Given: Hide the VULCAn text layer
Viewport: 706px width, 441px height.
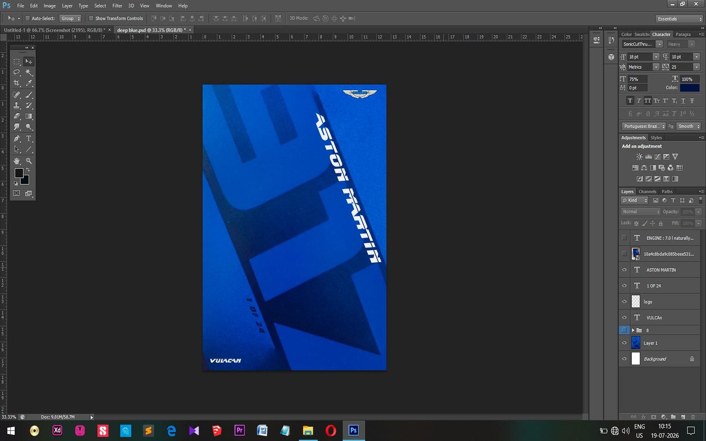Looking at the screenshot, I should click(624, 318).
